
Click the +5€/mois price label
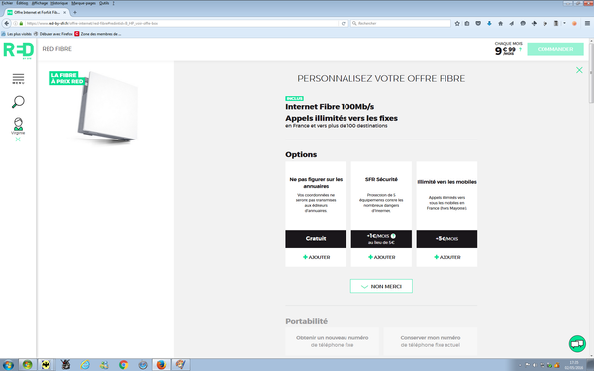pos(447,238)
